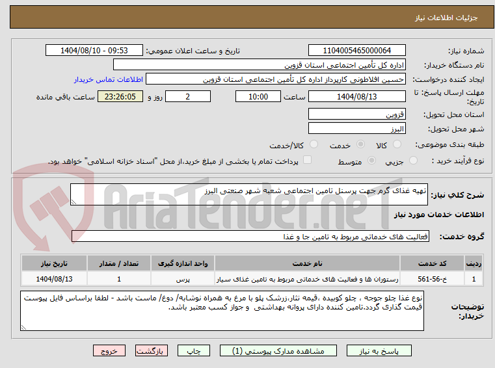Click the نام خدمت column header
The height and width of the screenshot is (368, 495).
point(307,263)
